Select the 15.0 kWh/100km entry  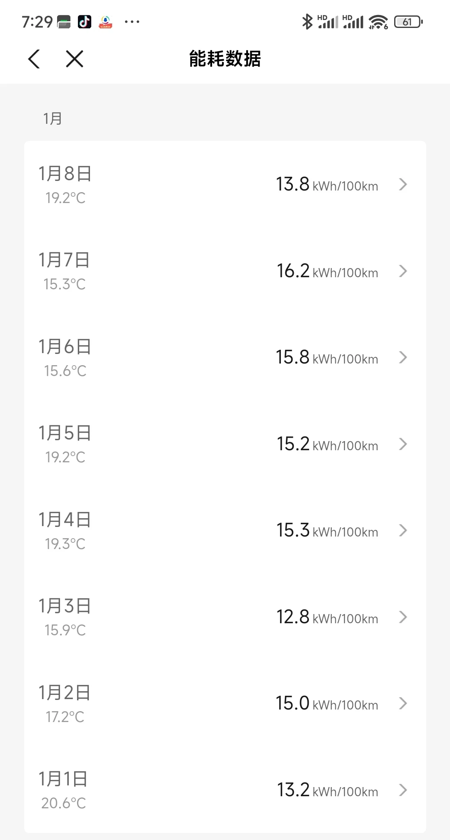coord(225,703)
